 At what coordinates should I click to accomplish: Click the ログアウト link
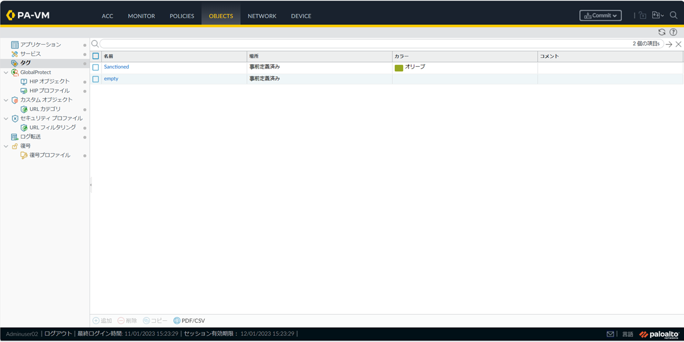[58, 334]
